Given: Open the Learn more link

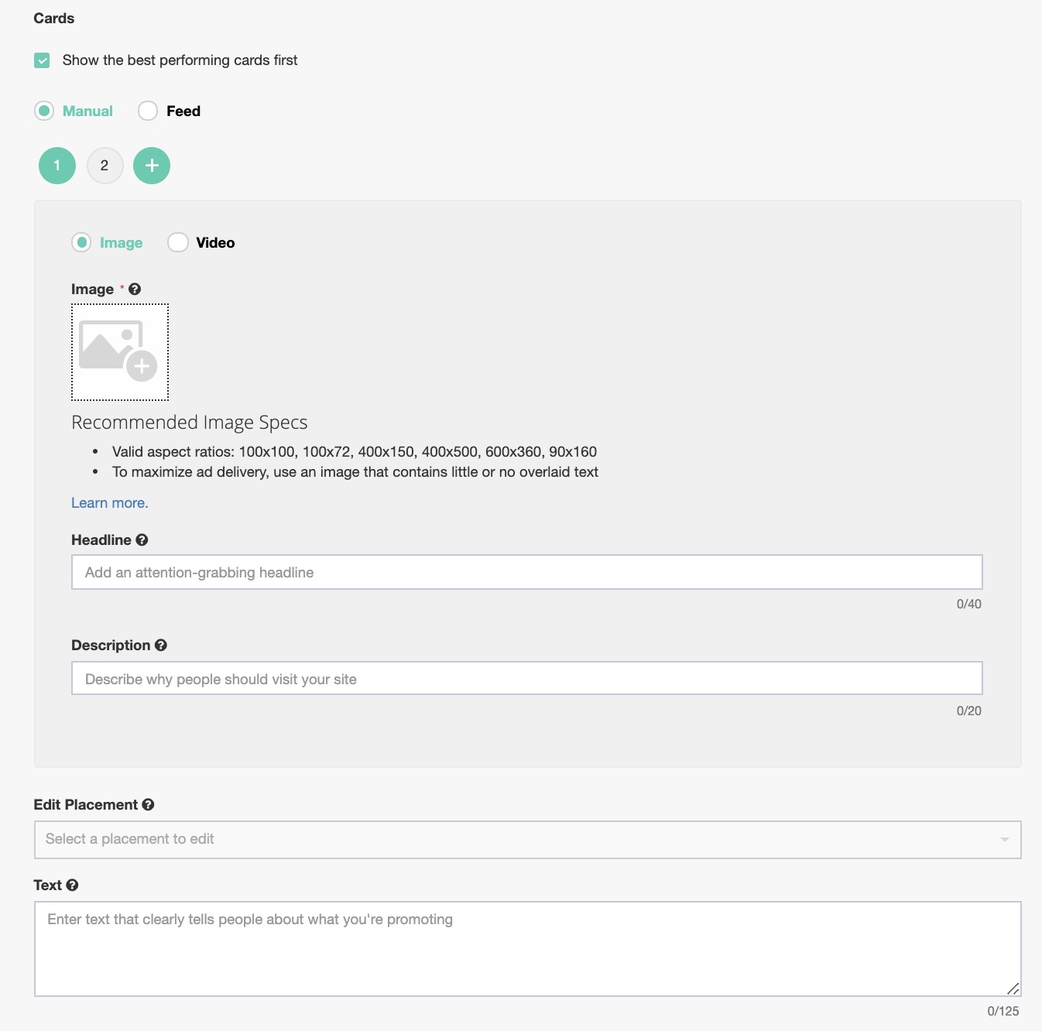Looking at the screenshot, I should pos(109,503).
